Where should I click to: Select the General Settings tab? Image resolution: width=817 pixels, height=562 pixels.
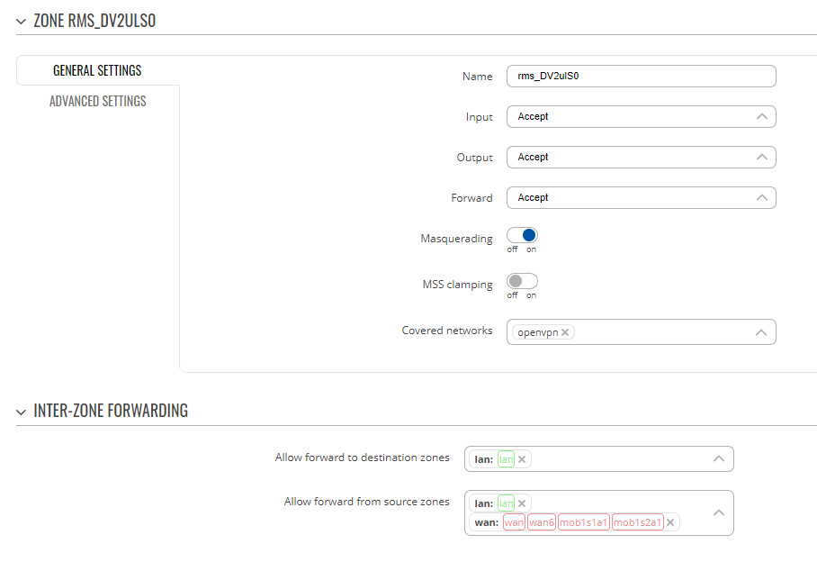97,70
